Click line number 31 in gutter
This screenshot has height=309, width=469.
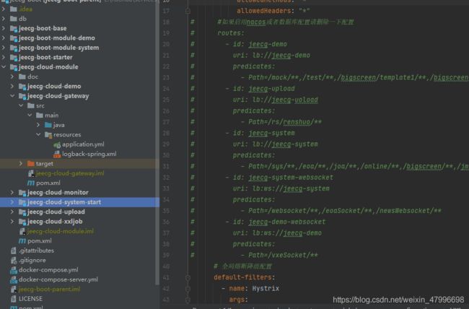166,167
